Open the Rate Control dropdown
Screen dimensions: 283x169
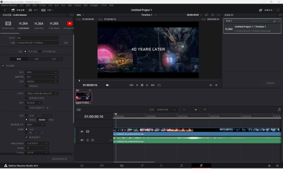coord(37,143)
